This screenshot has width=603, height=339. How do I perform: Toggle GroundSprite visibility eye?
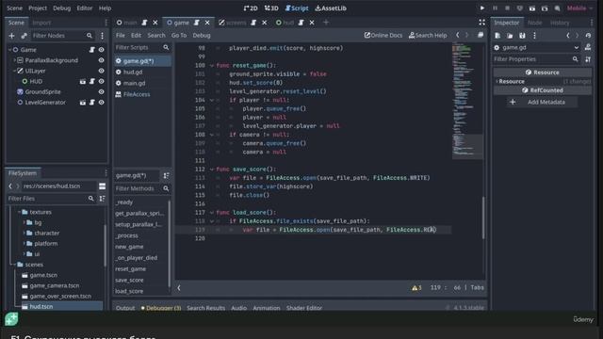(x=101, y=92)
